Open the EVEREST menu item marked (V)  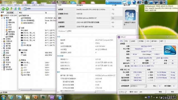(x=10, y=5)
